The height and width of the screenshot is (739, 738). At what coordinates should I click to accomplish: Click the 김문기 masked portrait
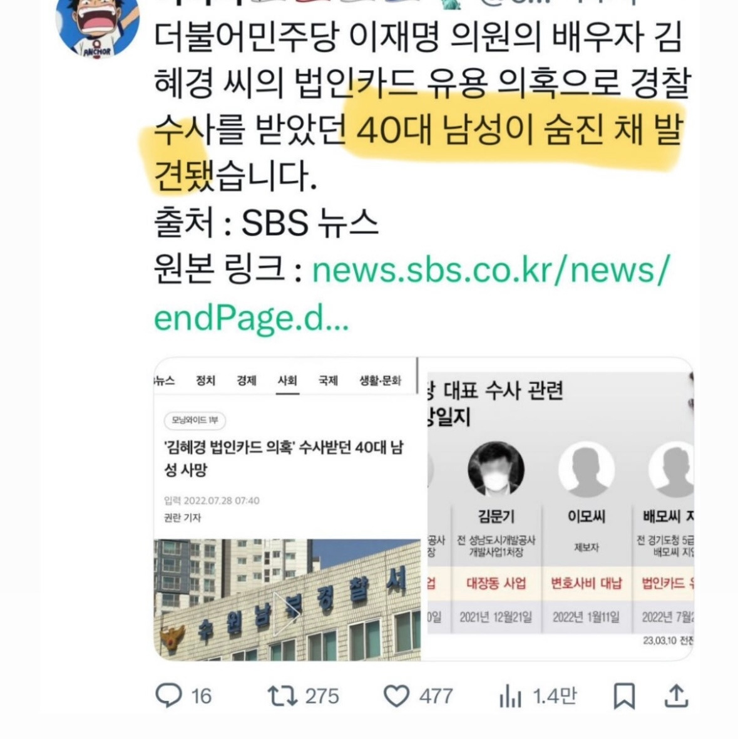pos(496,469)
